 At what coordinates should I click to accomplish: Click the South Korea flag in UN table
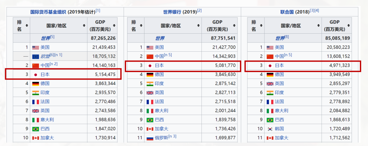coord(270,129)
